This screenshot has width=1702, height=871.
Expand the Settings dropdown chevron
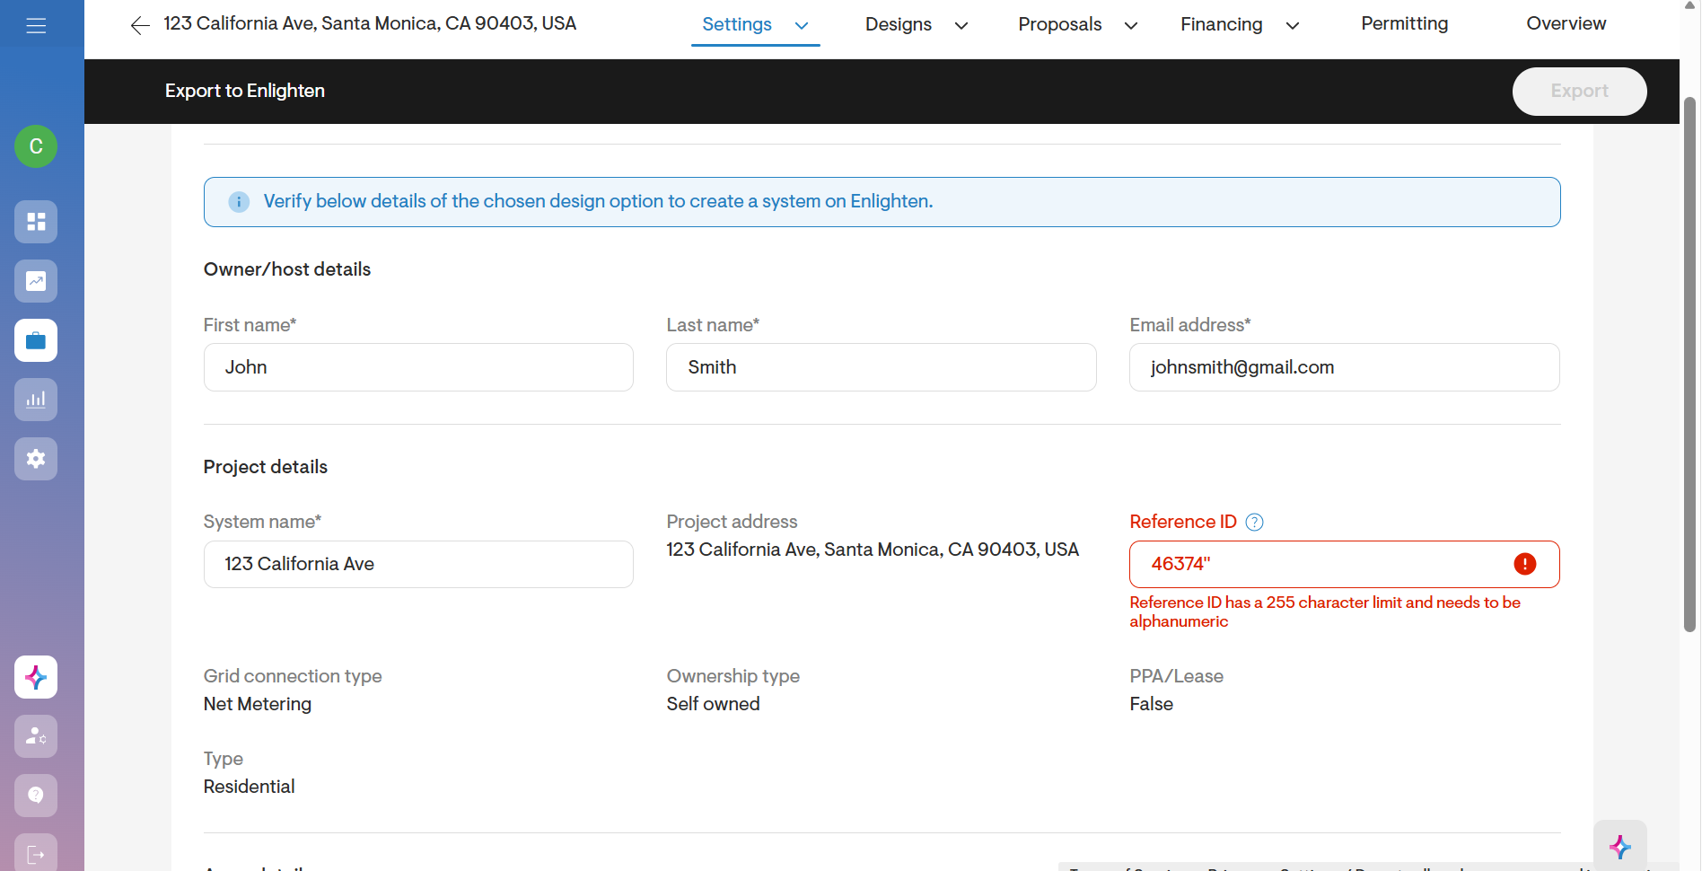[802, 25]
